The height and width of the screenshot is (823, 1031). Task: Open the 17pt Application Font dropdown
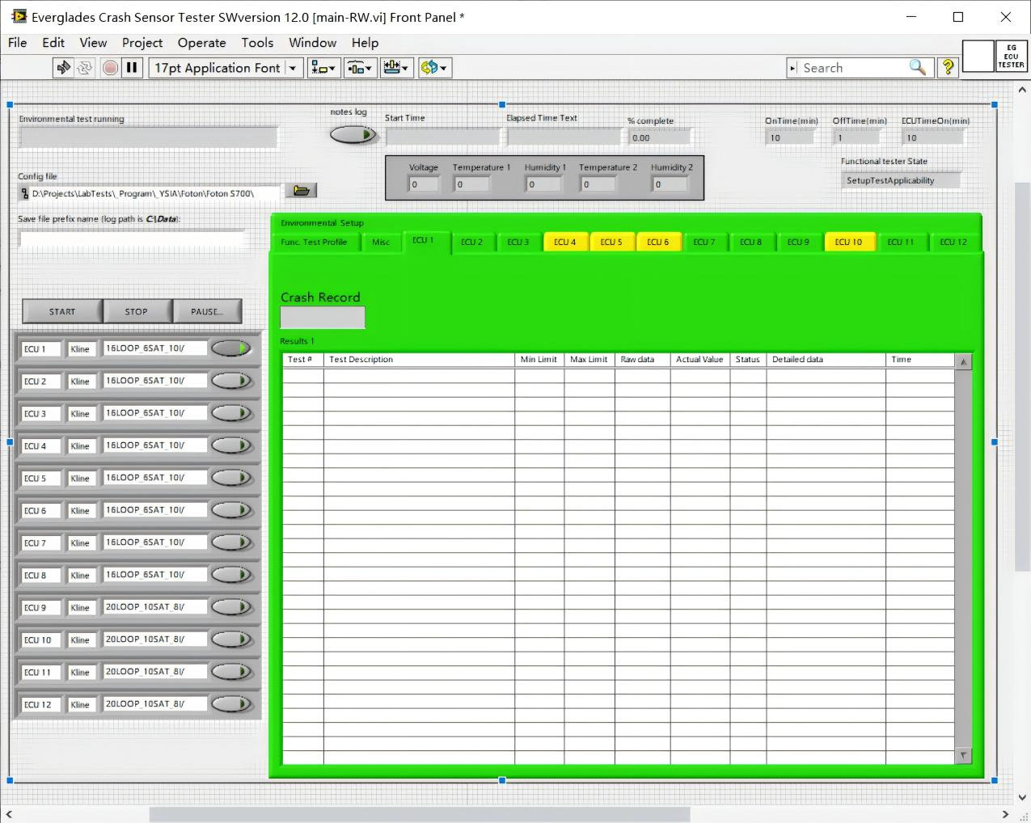[226, 68]
